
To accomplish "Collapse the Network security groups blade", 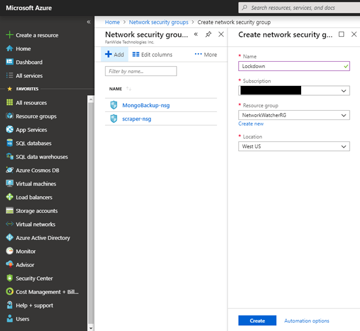I will [x=196, y=35].
